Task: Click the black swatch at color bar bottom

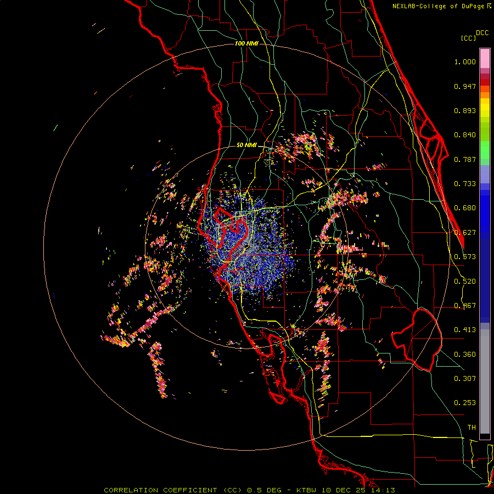Action: tap(485, 436)
